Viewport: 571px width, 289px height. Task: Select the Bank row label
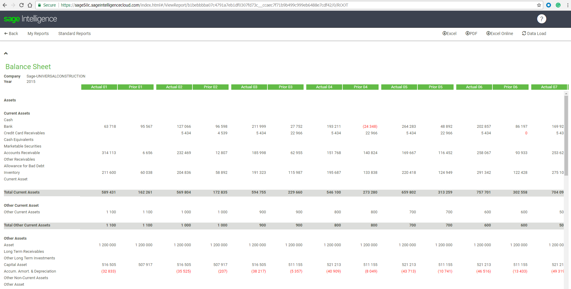[8, 127]
